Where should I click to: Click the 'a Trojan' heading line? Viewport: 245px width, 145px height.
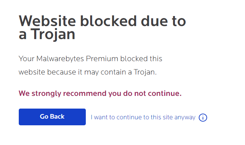click(x=47, y=34)
